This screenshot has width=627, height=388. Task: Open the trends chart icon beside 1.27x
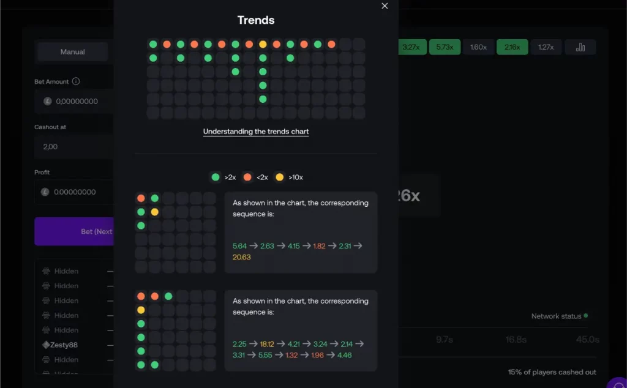[x=580, y=47]
